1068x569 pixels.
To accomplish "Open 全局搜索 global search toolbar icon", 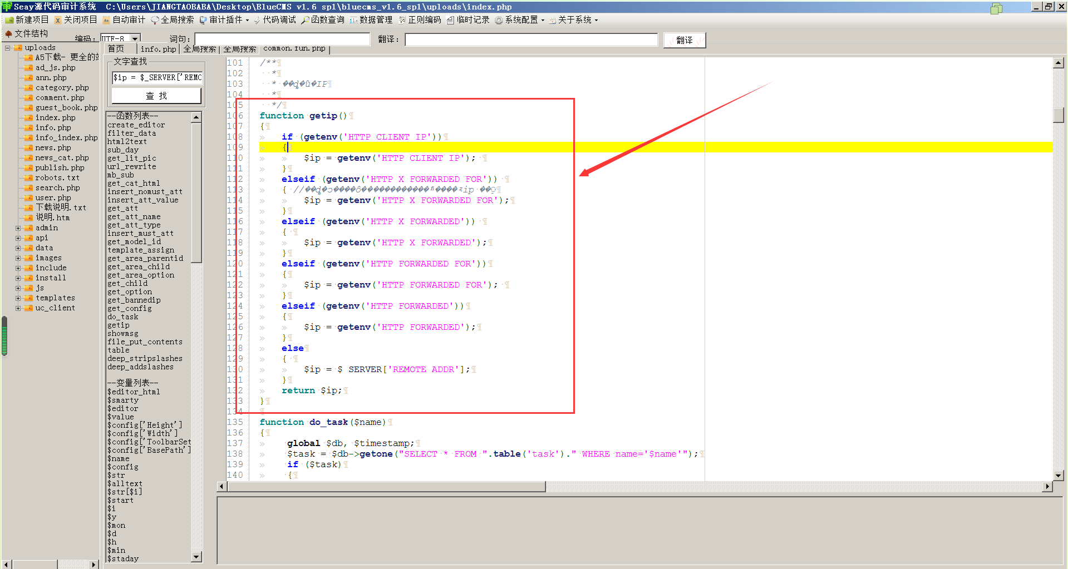I will 155,20.
